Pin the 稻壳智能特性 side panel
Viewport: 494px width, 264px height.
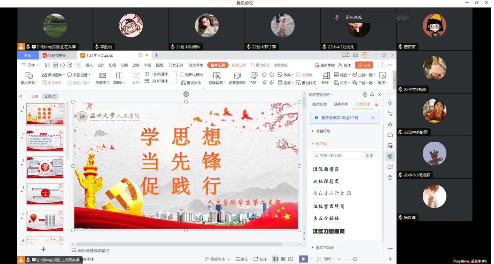372,95
